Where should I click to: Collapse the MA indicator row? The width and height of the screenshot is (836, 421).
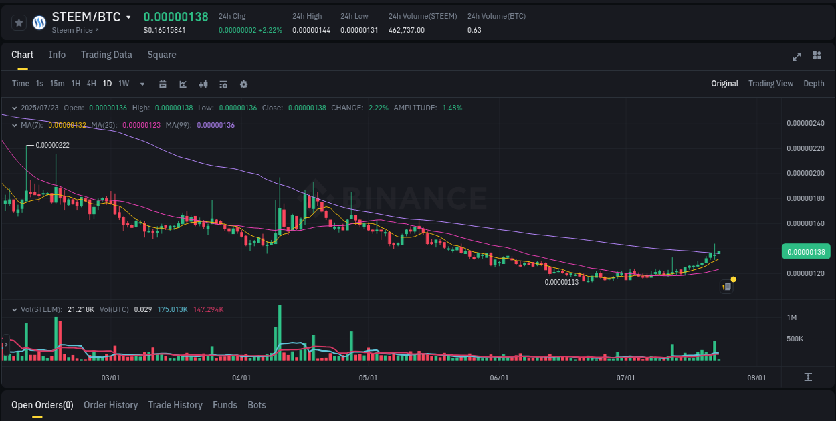tap(15, 124)
